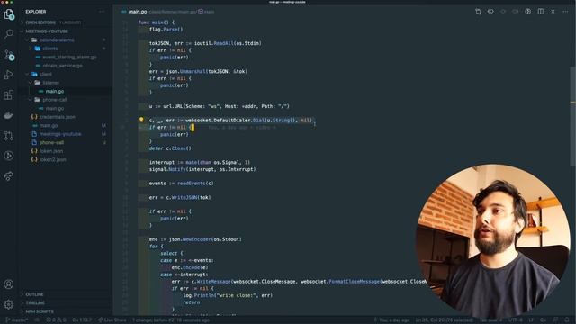Open the Docker whale view
576x324 pixels.
9,115
